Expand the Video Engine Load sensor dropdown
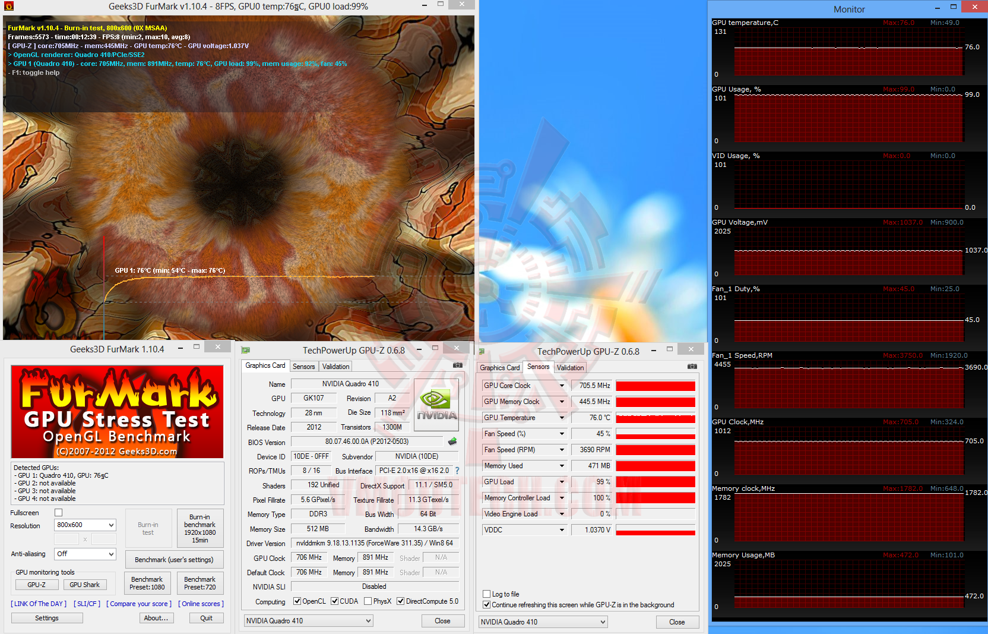988x634 pixels. pos(562,514)
